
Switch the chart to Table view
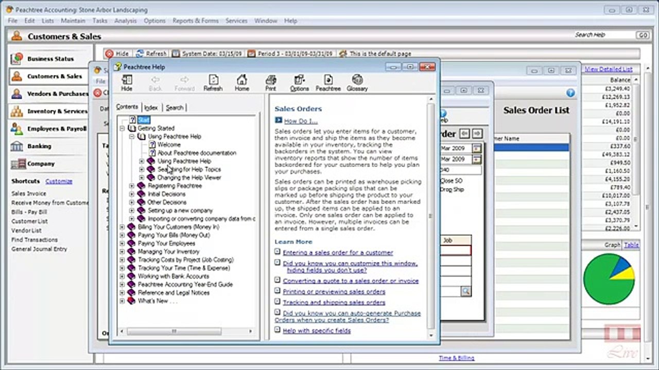point(631,245)
